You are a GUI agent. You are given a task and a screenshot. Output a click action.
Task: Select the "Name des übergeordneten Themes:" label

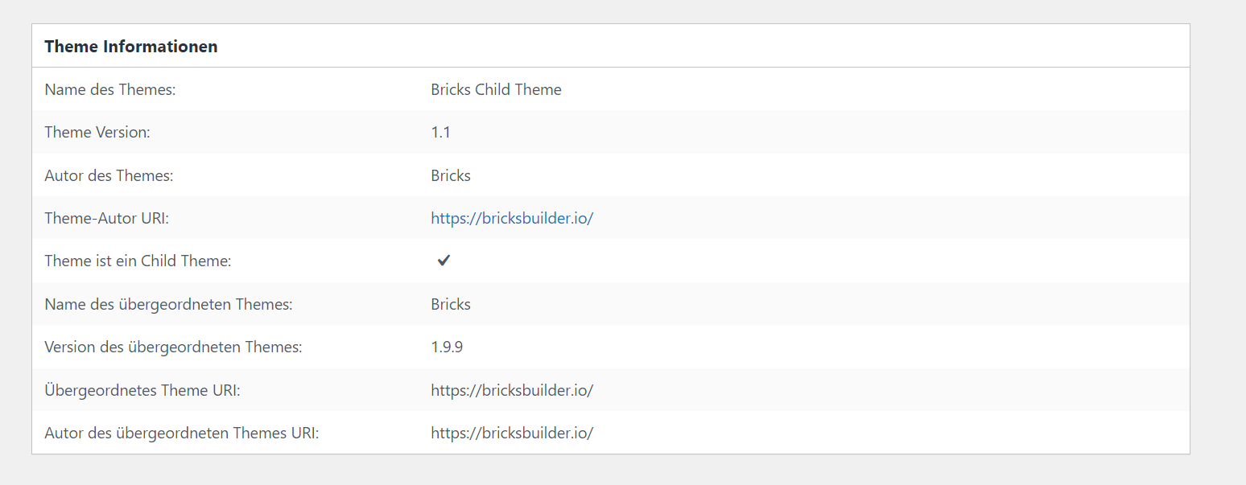[x=168, y=304]
